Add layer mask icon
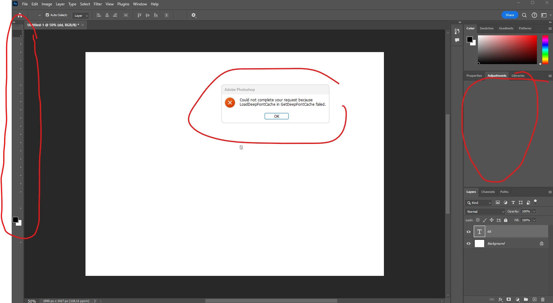Screen dimensions: 553x303 pos(509,299)
